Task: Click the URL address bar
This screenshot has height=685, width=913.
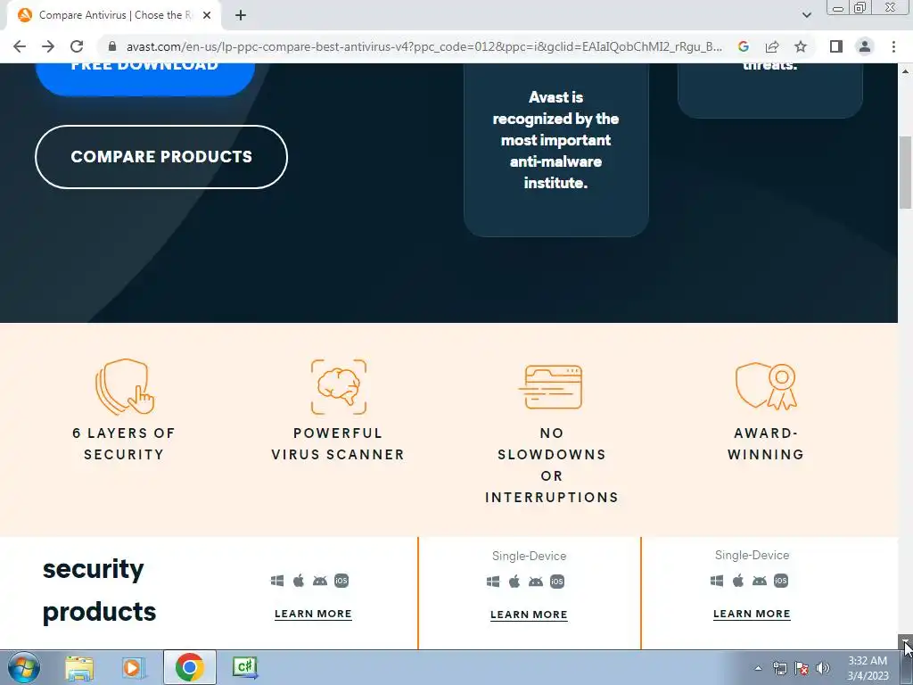Action: [424, 46]
